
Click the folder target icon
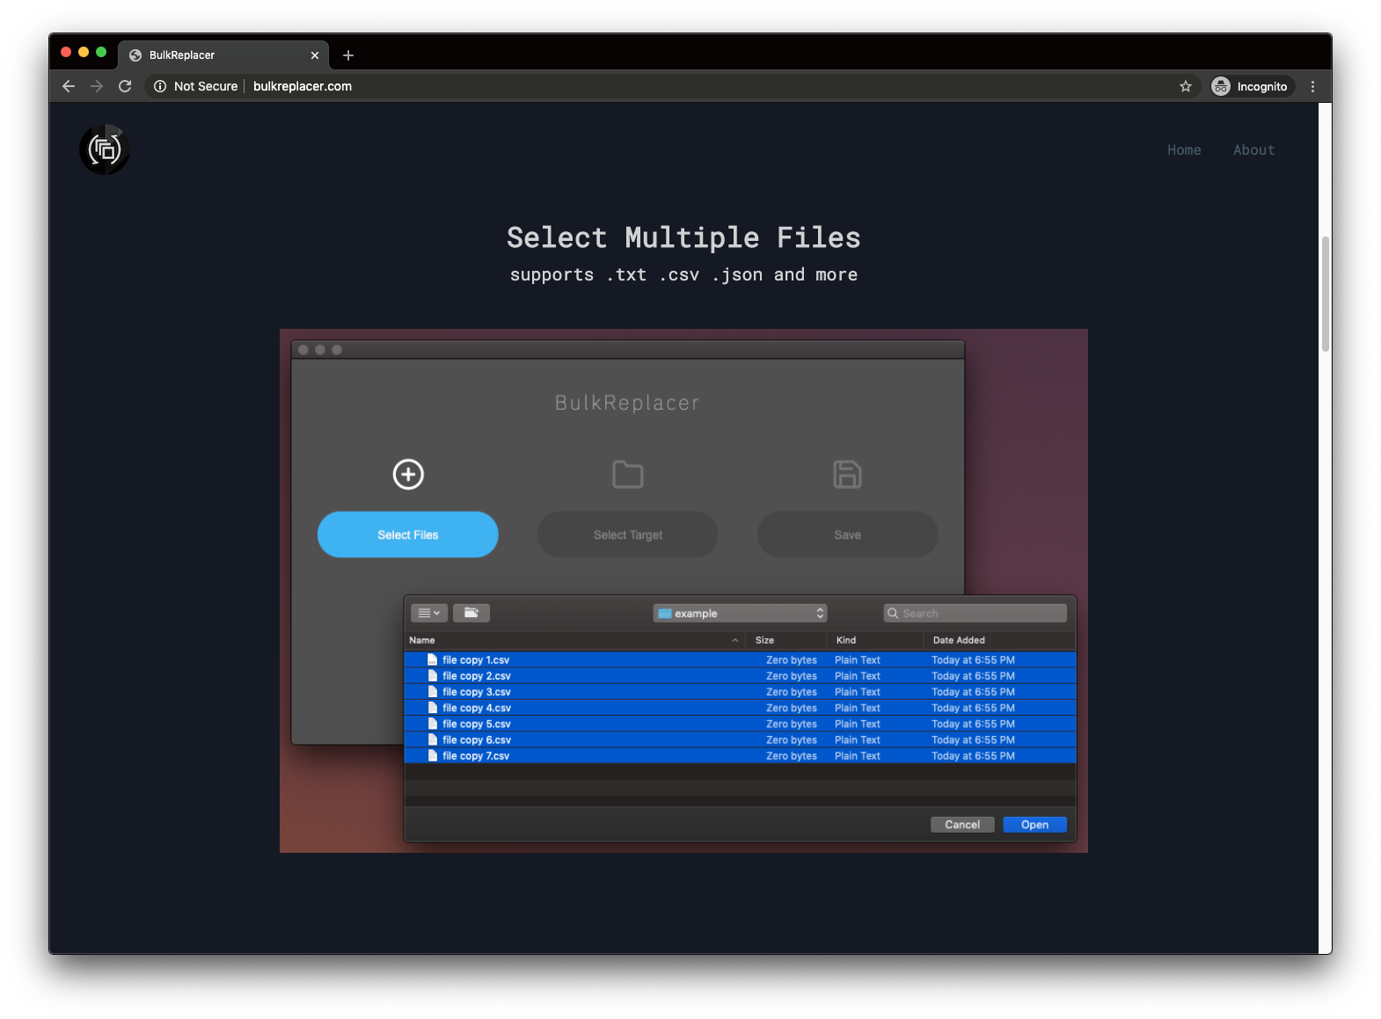(x=628, y=475)
